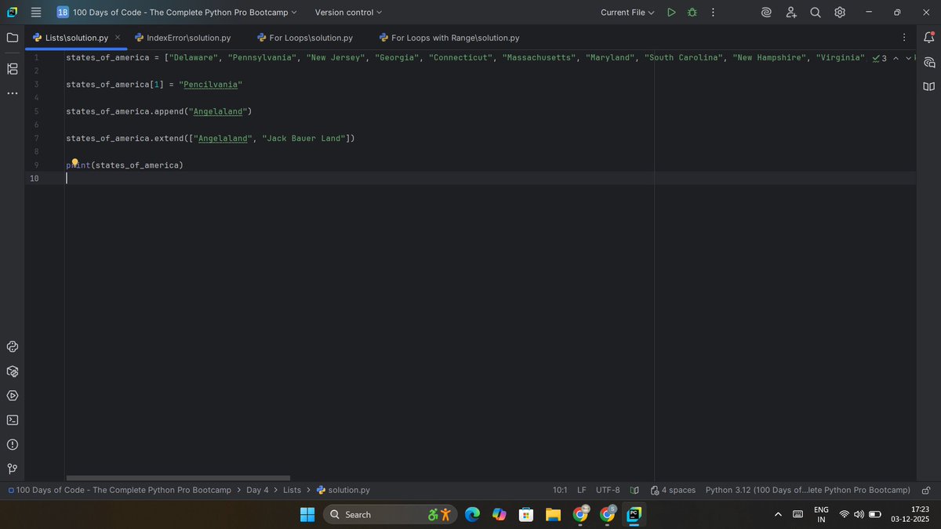Open the Problems tool window
Screen dimensions: 941x529
pyautogui.click(x=12, y=444)
